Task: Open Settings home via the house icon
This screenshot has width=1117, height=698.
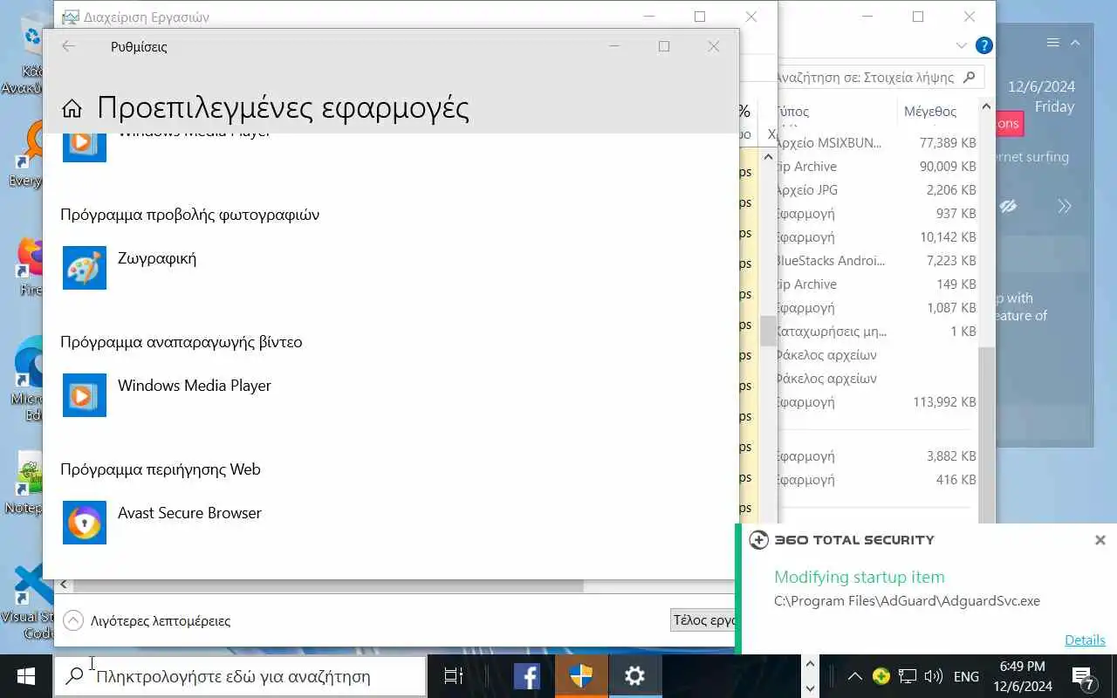Action: (72, 108)
